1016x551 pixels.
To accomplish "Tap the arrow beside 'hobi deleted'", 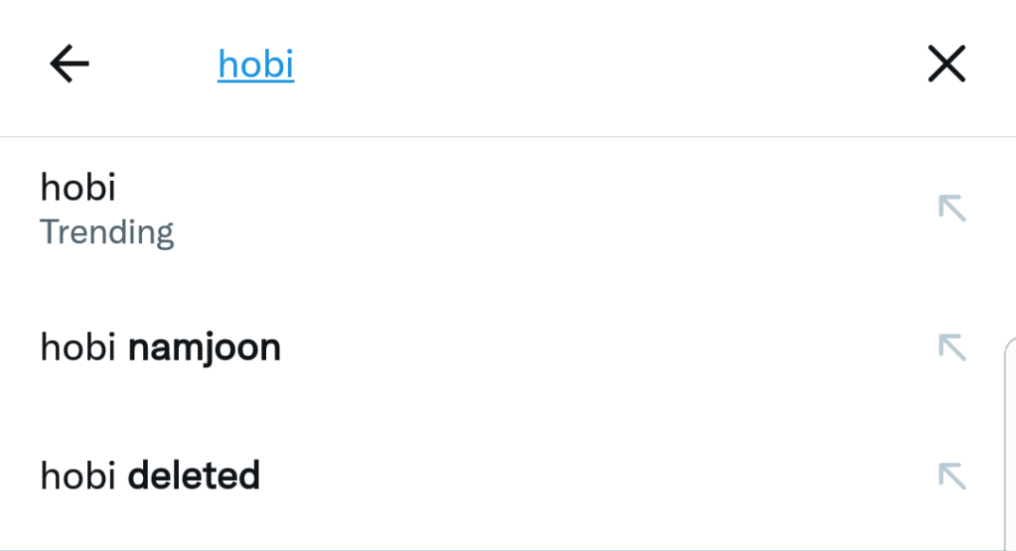I will pyautogui.click(x=951, y=476).
